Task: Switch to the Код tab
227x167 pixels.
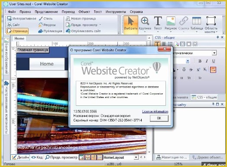Action: point(37,157)
